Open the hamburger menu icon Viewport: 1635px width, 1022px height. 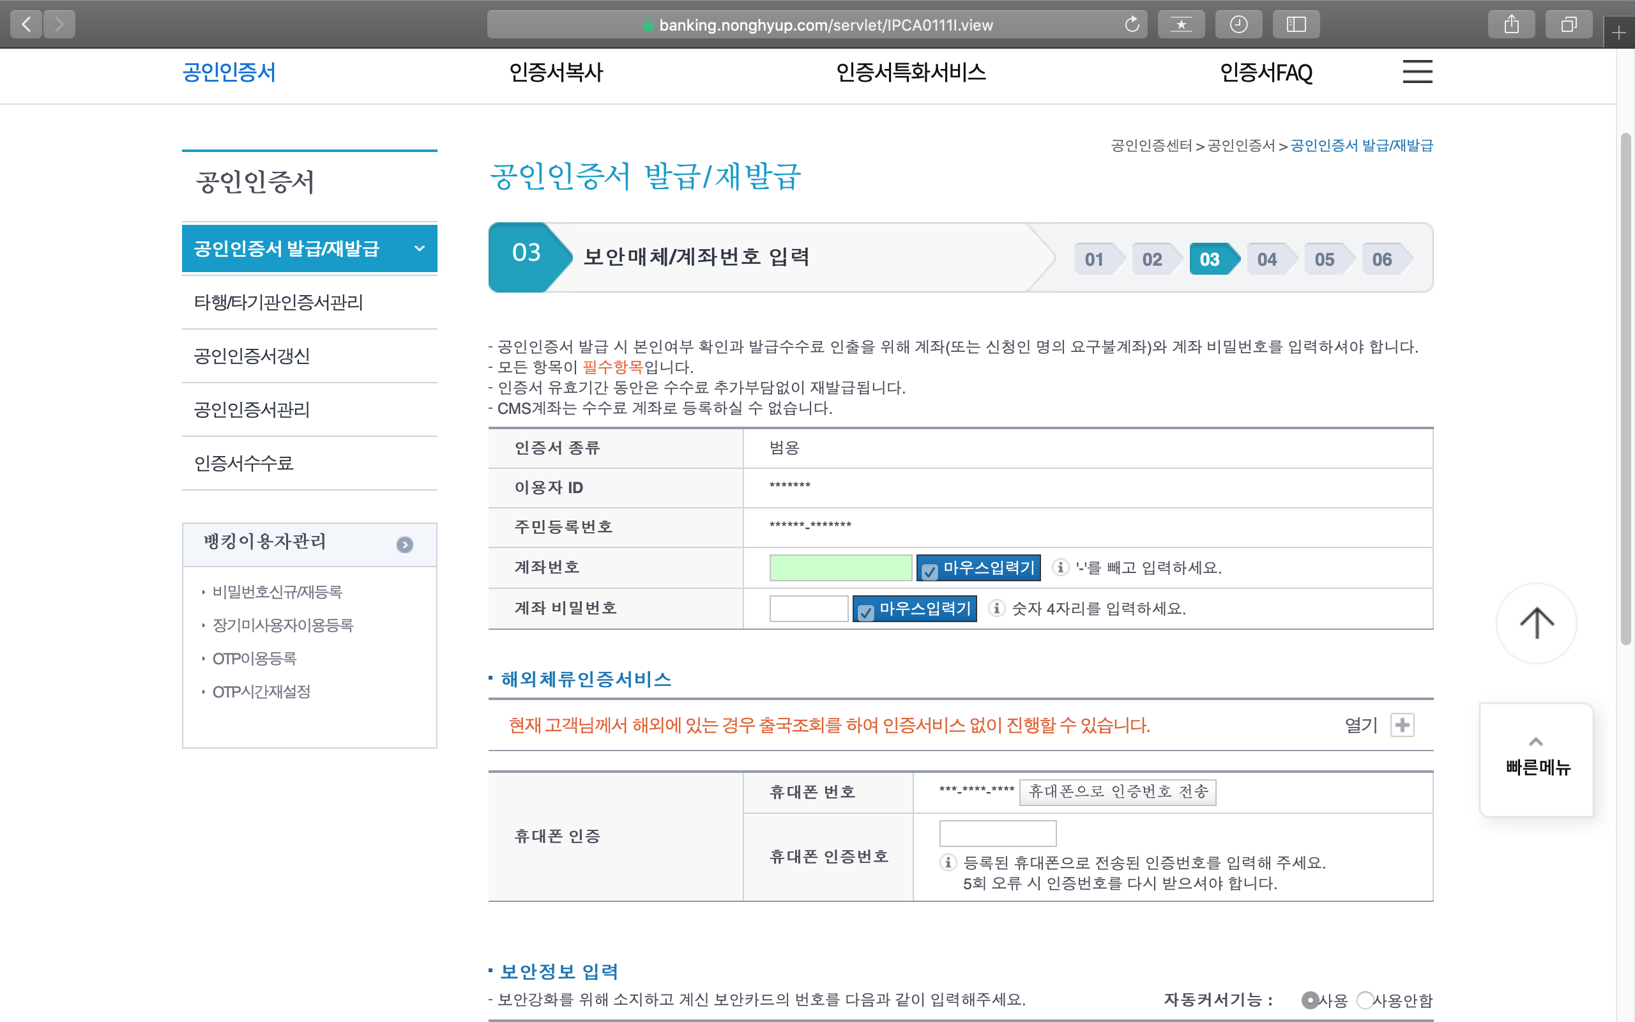(x=1417, y=72)
